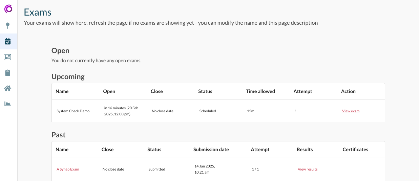The width and height of the screenshot is (419, 181).
Task: Click the View exam link
Action: coord(351,111)
